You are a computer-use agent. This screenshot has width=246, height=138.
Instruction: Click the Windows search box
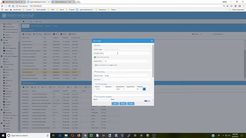[28, 135]
